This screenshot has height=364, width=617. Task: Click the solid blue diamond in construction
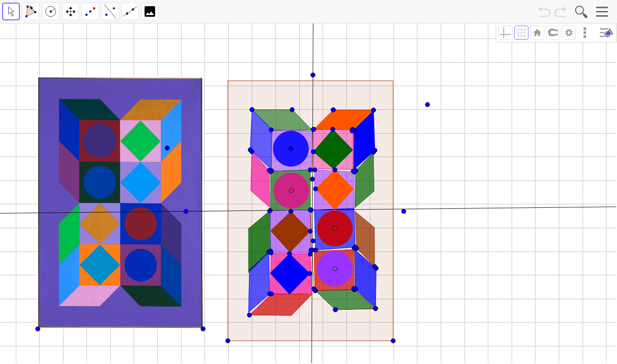coord(290,274)
